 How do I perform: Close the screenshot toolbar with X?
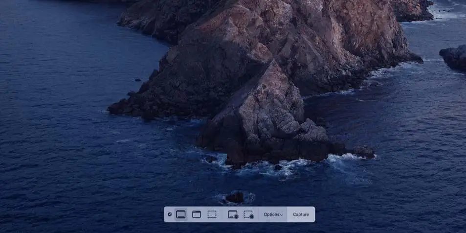[x=170, y=214]
